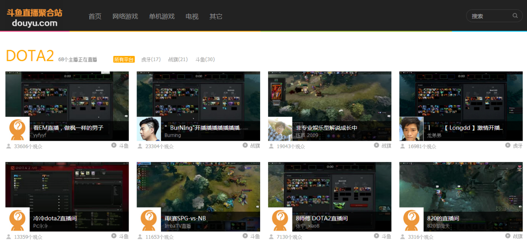Click Burning's avatar photo

149,129
